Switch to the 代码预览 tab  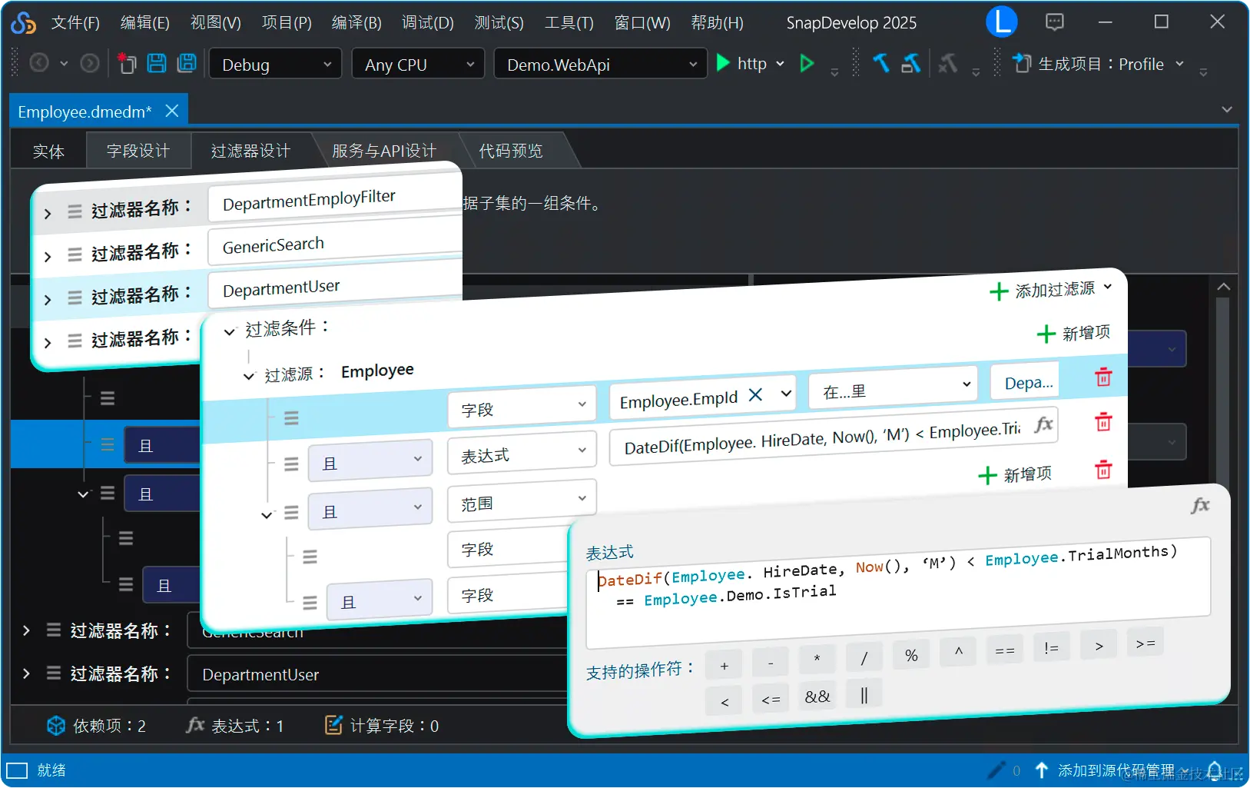pyautogui.click(x=511, y=151)
